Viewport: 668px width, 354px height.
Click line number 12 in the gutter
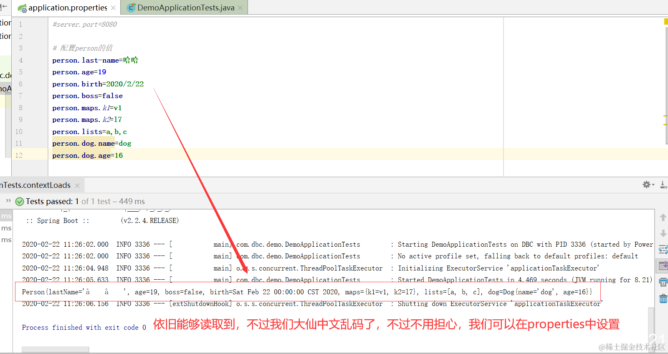click(19, 155)
